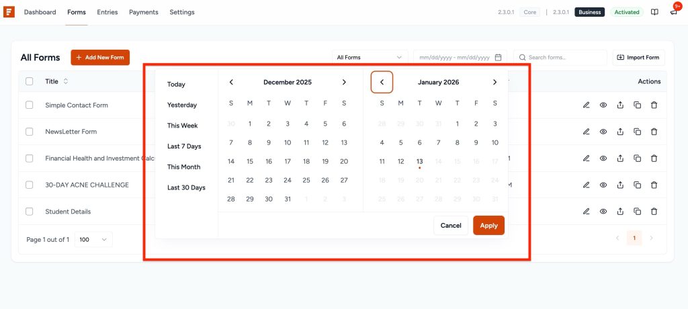Delete the Financial Health form using the trash icon
The width and height of the screenshot is (688, 309).
coord(654,159)
